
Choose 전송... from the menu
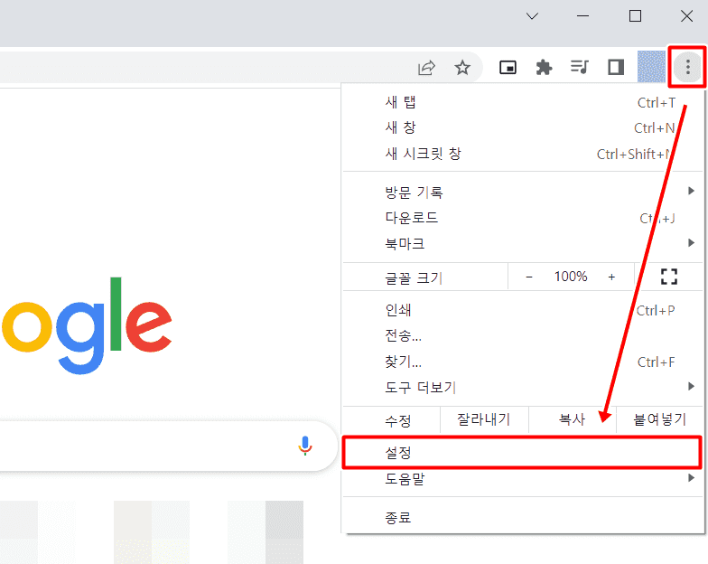523,336
